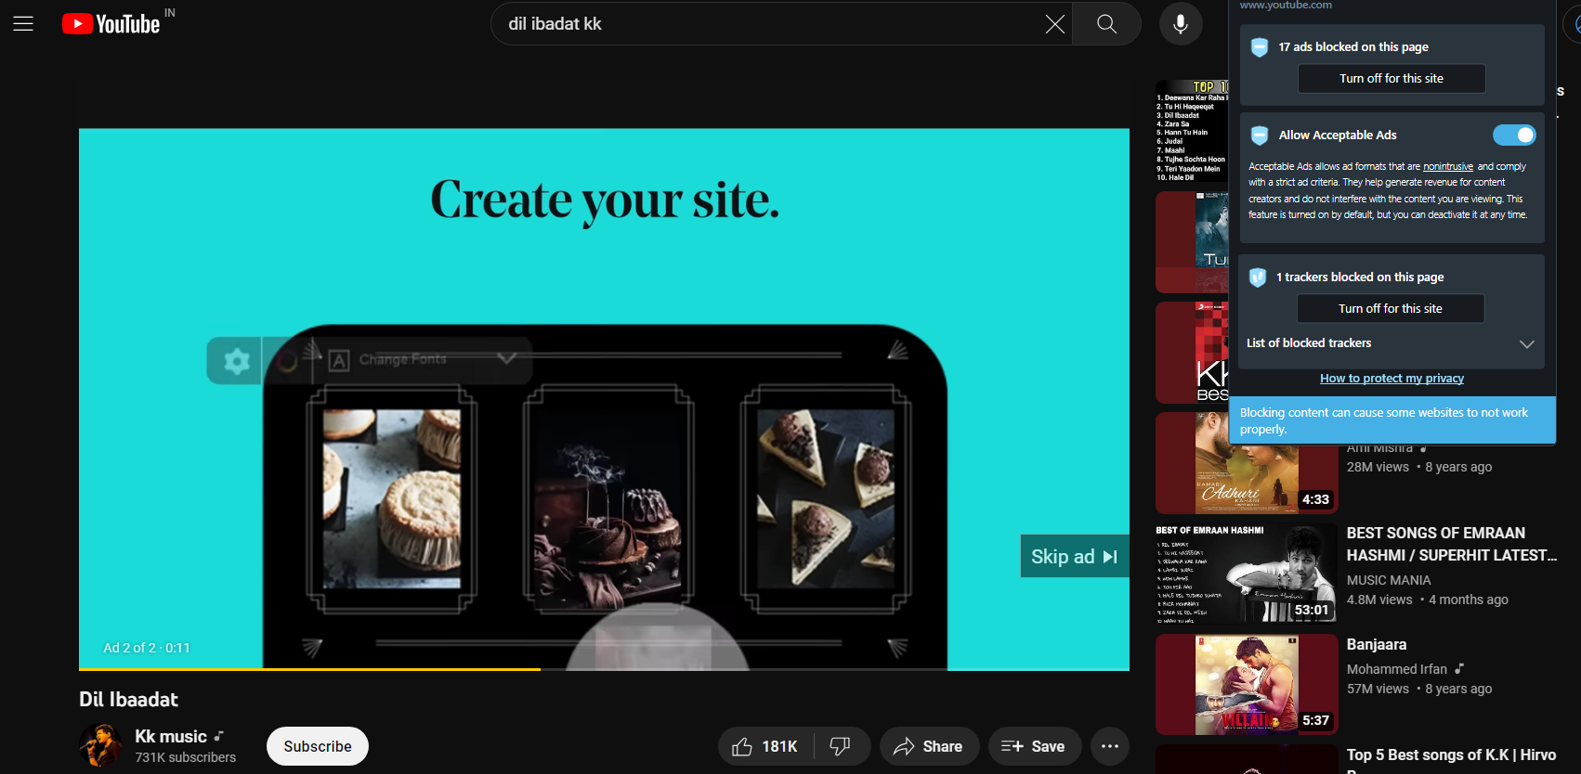Open the Banjaara video thumbnail

coord(1247,685)
